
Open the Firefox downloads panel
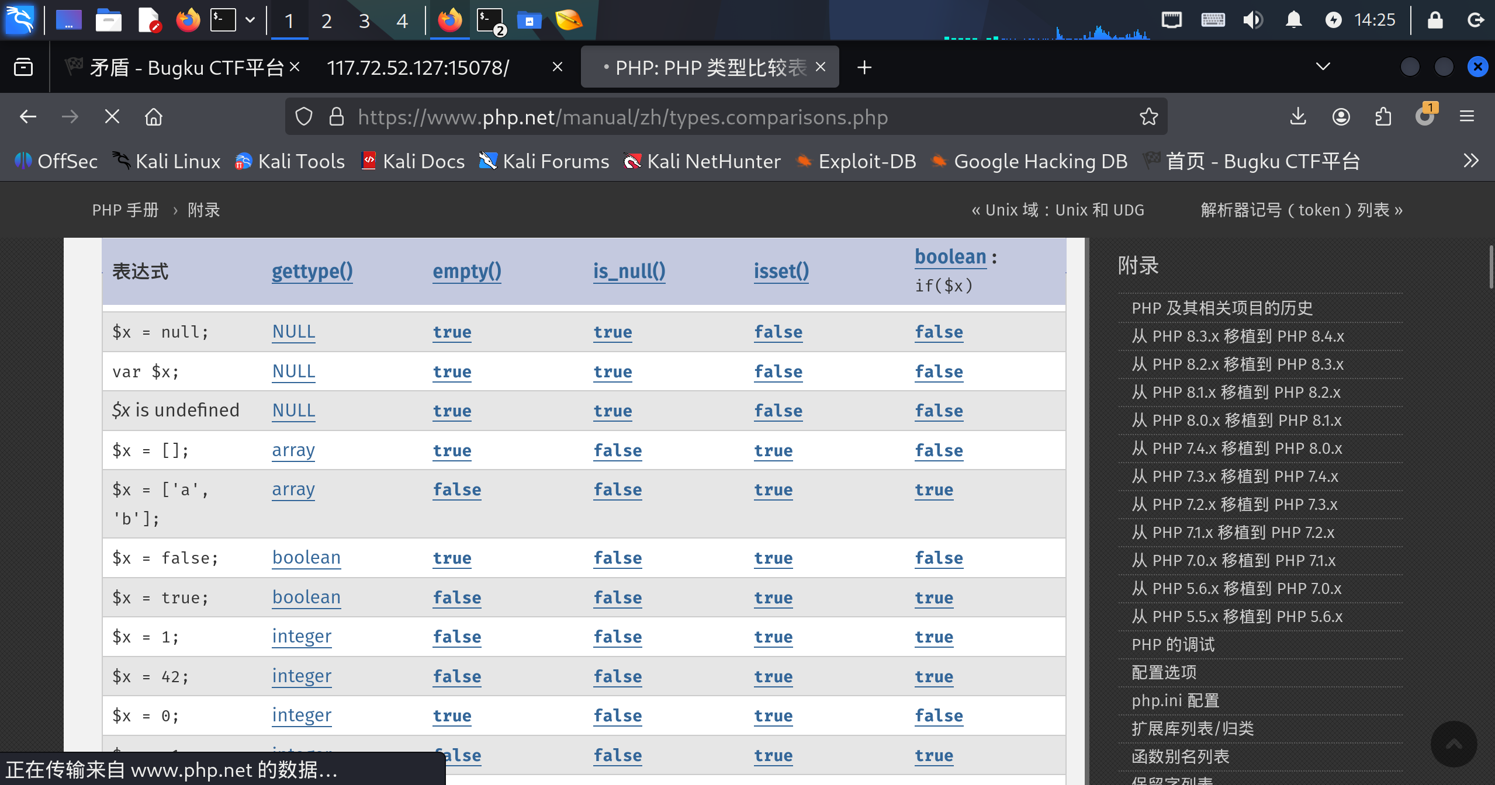click(x=1297, y=117)
